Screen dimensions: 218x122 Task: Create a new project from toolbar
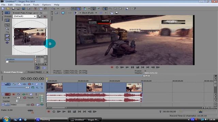[3, 8]
